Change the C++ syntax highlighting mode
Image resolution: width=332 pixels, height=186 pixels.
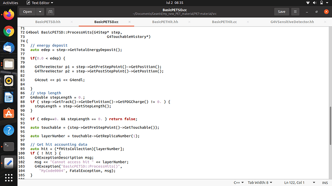click(238, 183)
